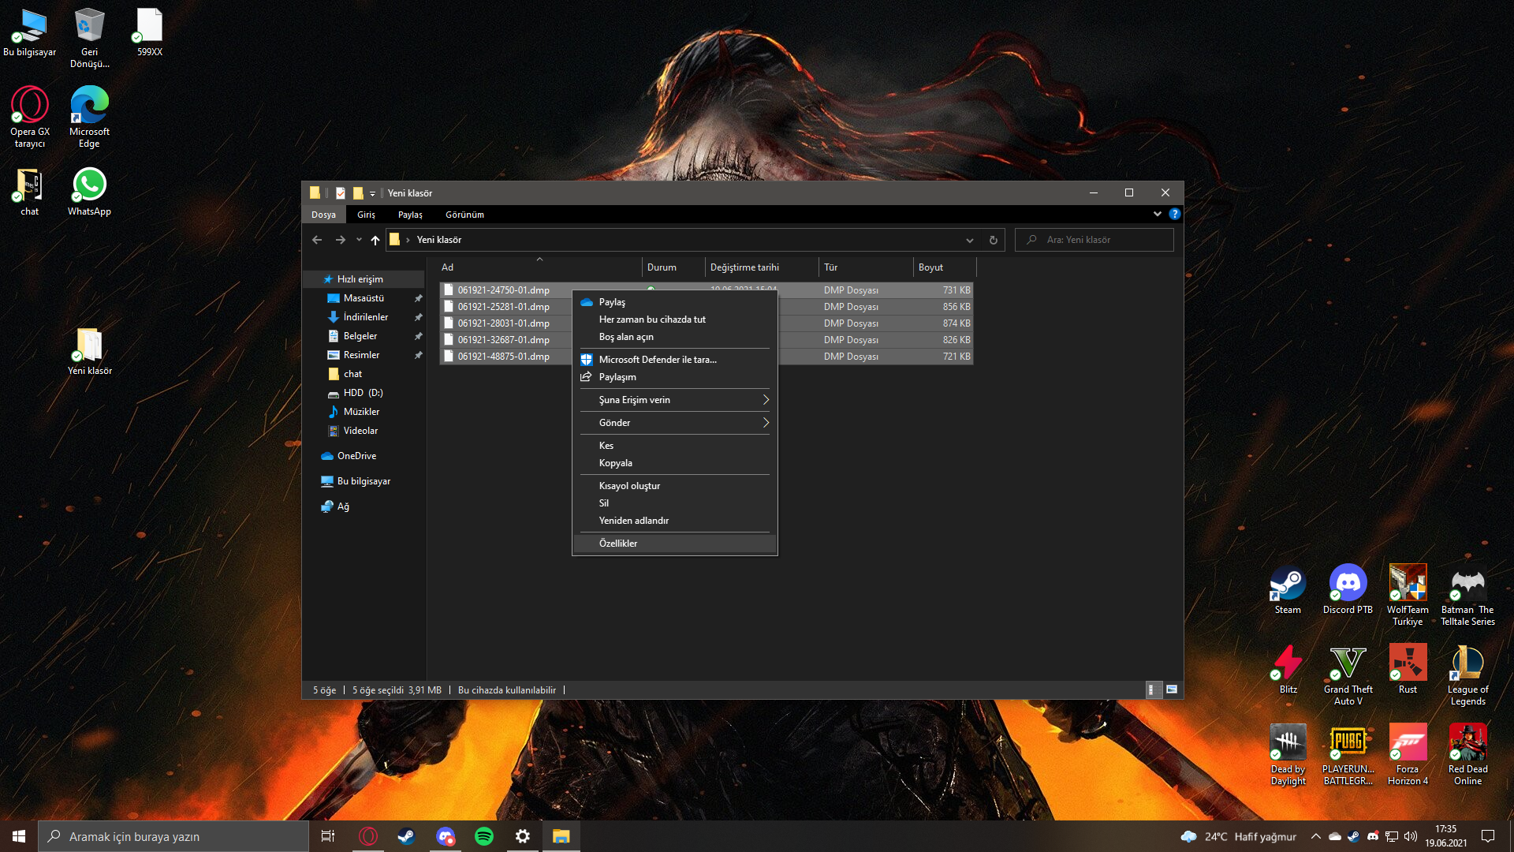Go up one folder with up arrow

[375, 240]
